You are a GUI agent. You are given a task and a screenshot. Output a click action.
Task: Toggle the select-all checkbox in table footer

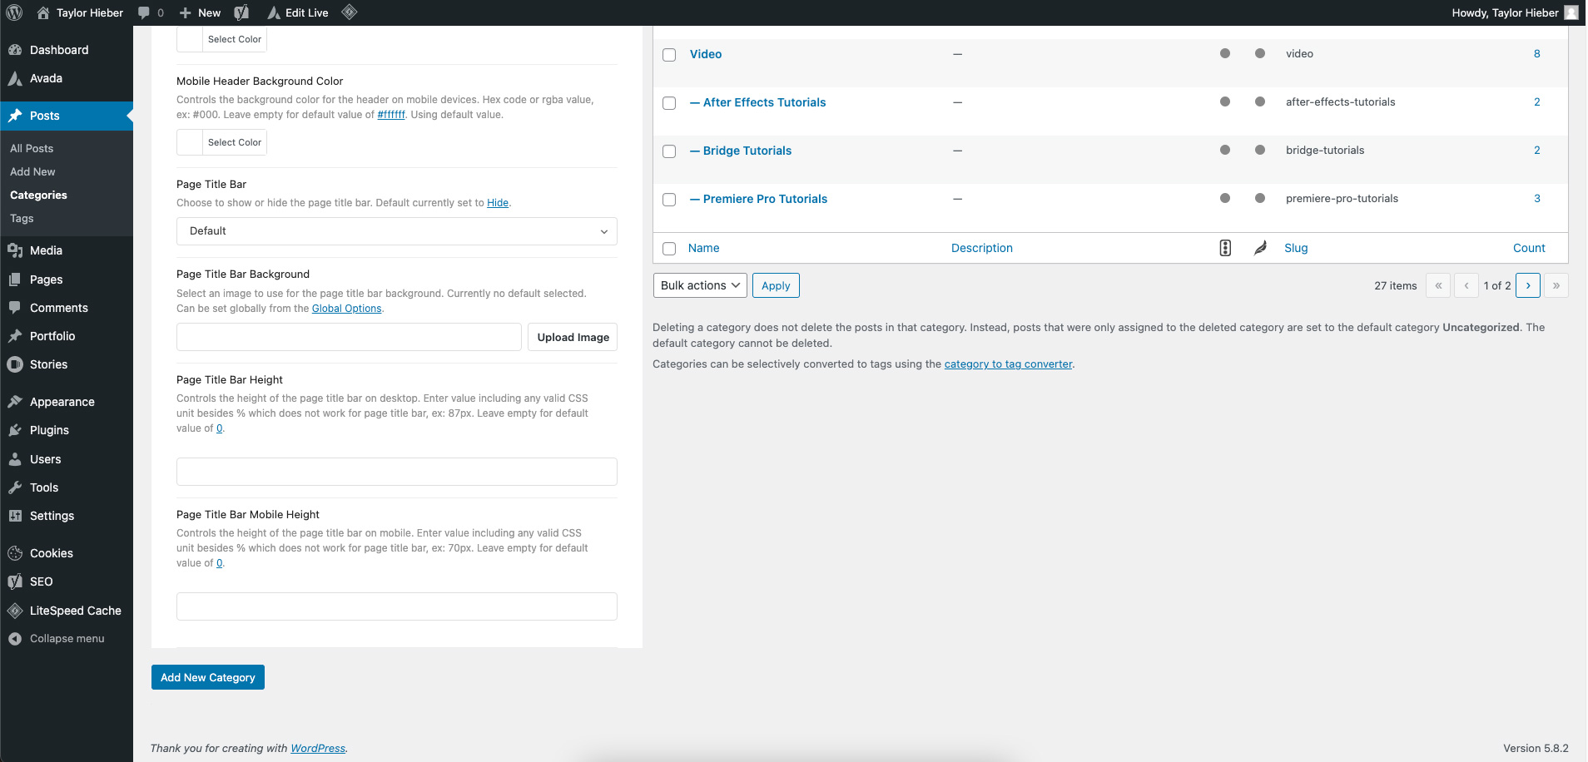pos(669,249)
